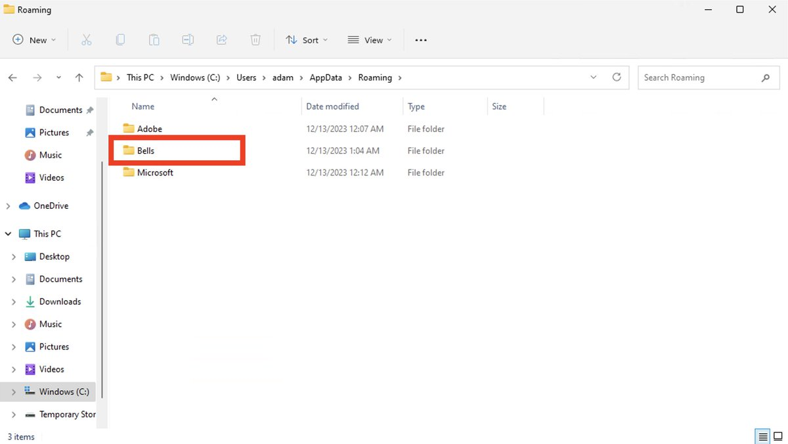Viewport: 788px width, 444px height.
Task: Select the Bells folder
Action: tap(146, 151)
